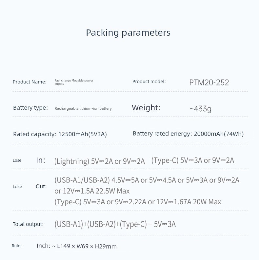Image resolution: width=259 pixels, height=260 pixels.
Task: Click the Lightning input specification
Action: pyautogui.click(x=99, y=161)
